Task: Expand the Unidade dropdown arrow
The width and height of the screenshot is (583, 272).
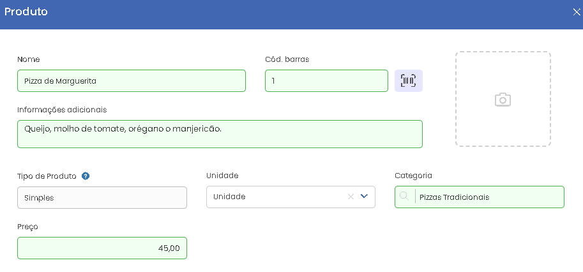Action: click(364, 196)
